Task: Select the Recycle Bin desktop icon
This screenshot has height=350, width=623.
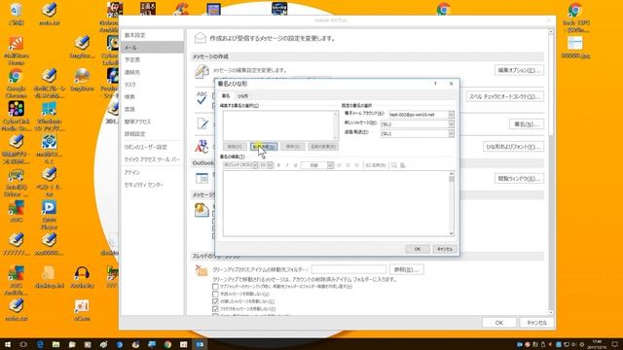Action: click(16, 14)
